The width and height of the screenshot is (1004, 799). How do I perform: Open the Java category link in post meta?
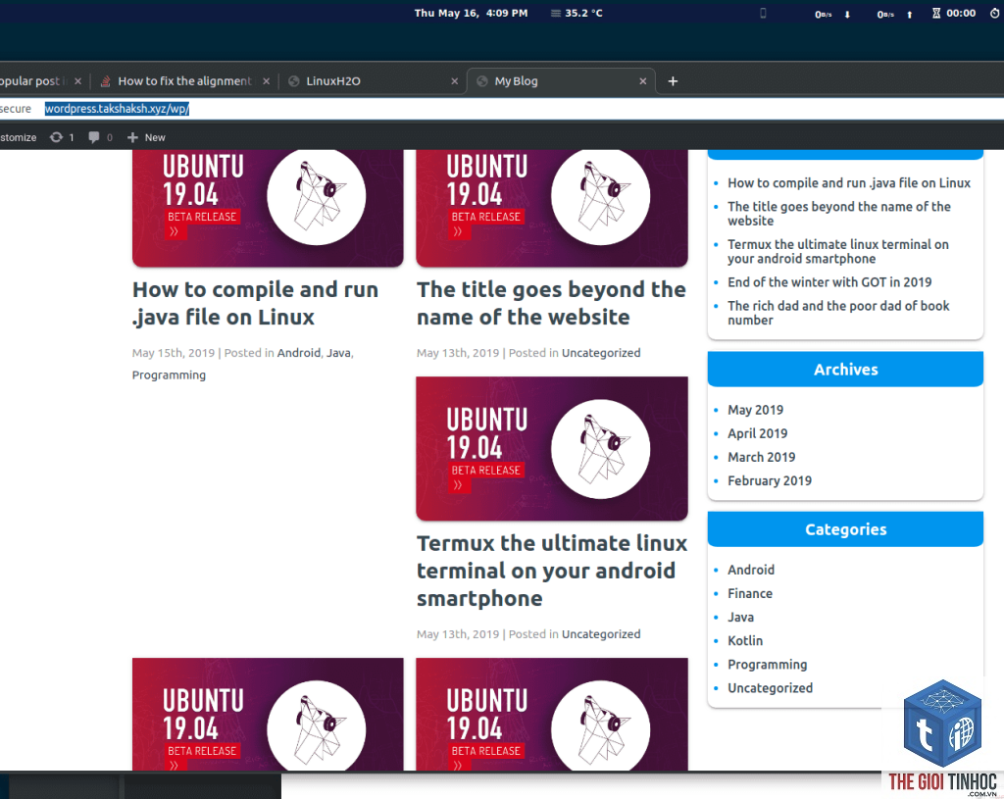click(338, 353)
